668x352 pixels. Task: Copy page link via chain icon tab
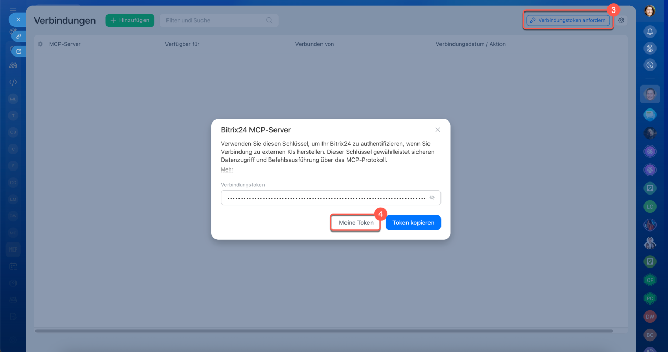(x=18, y=37)
